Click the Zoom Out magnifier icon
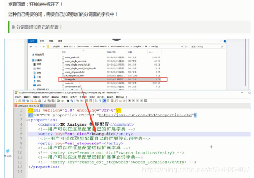Screen dimensions: 254x178 point(81,101)
